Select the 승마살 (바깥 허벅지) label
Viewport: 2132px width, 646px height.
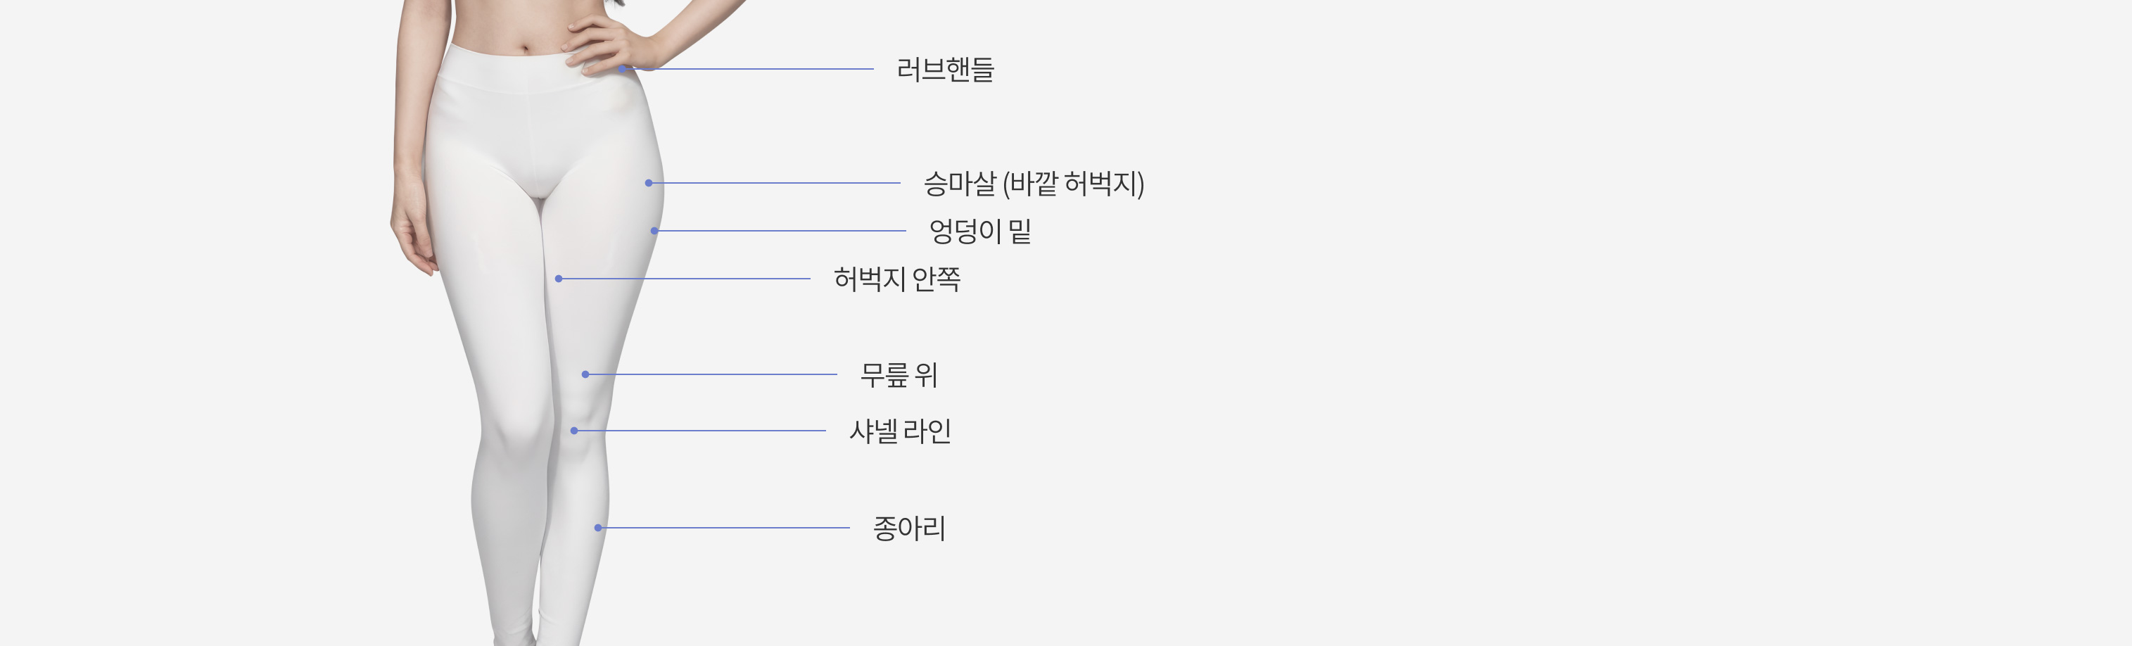click(1034, 183)
